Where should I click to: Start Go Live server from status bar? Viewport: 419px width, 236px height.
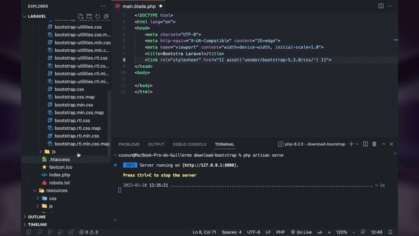pos(301,232)
